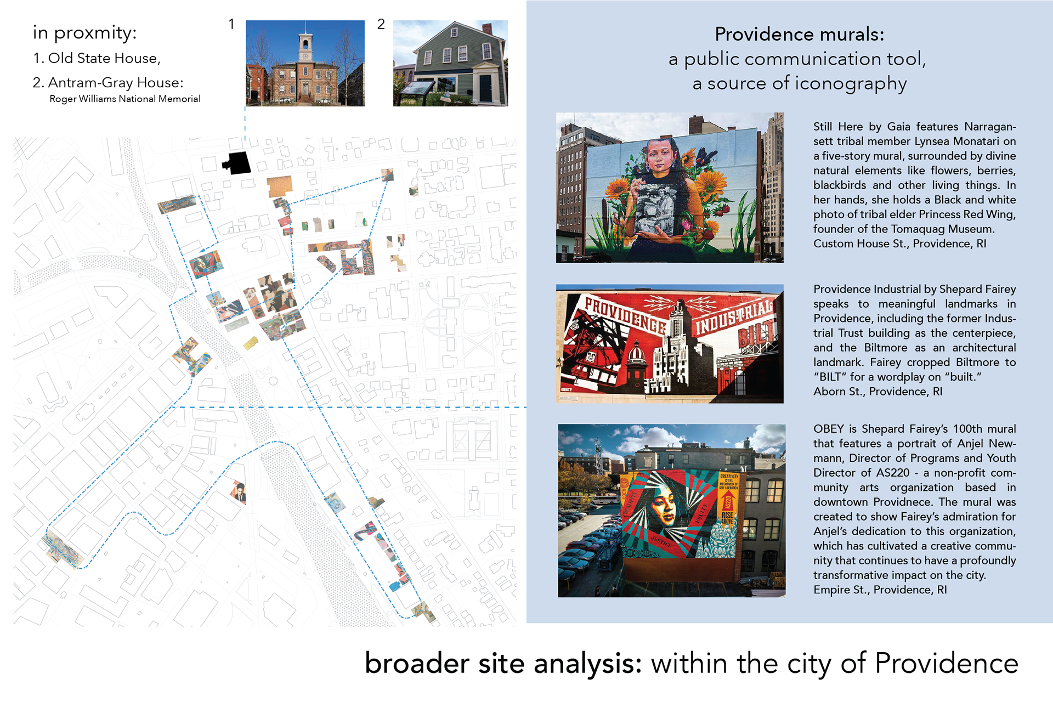Click the Old State House photo
Image resolution: width=1053 pixels, height=702 pixels.
305,63
